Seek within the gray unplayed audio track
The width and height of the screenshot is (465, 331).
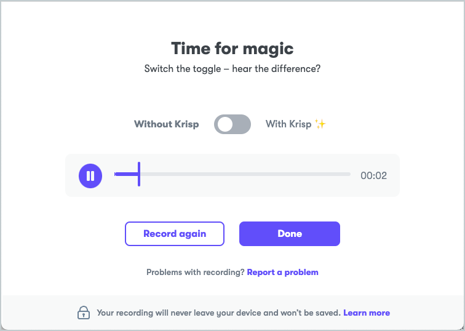pos(245,174)
